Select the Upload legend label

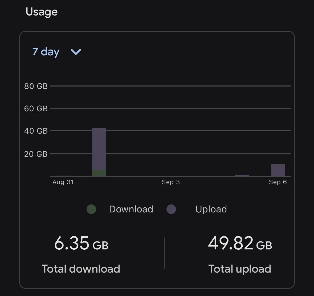coord(211,209)
